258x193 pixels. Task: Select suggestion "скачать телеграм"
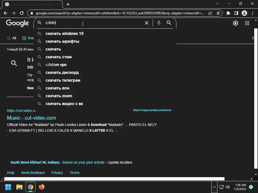pos(105,80)
